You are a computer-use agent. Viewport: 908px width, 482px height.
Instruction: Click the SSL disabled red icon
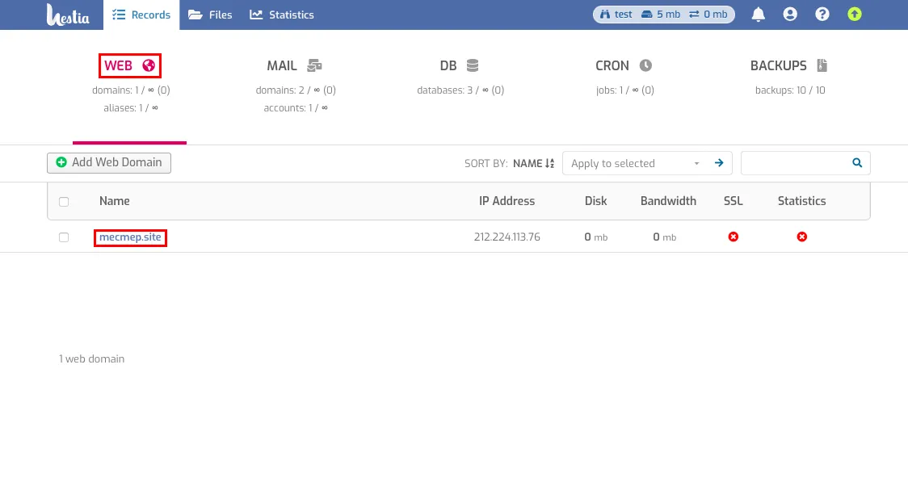point(734,237)
